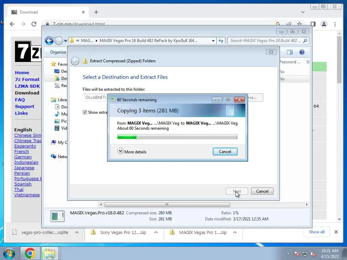Screen dimensions: 347x260
Task: Open FAQ link on 7-Zip site
Action: point(20,100)
